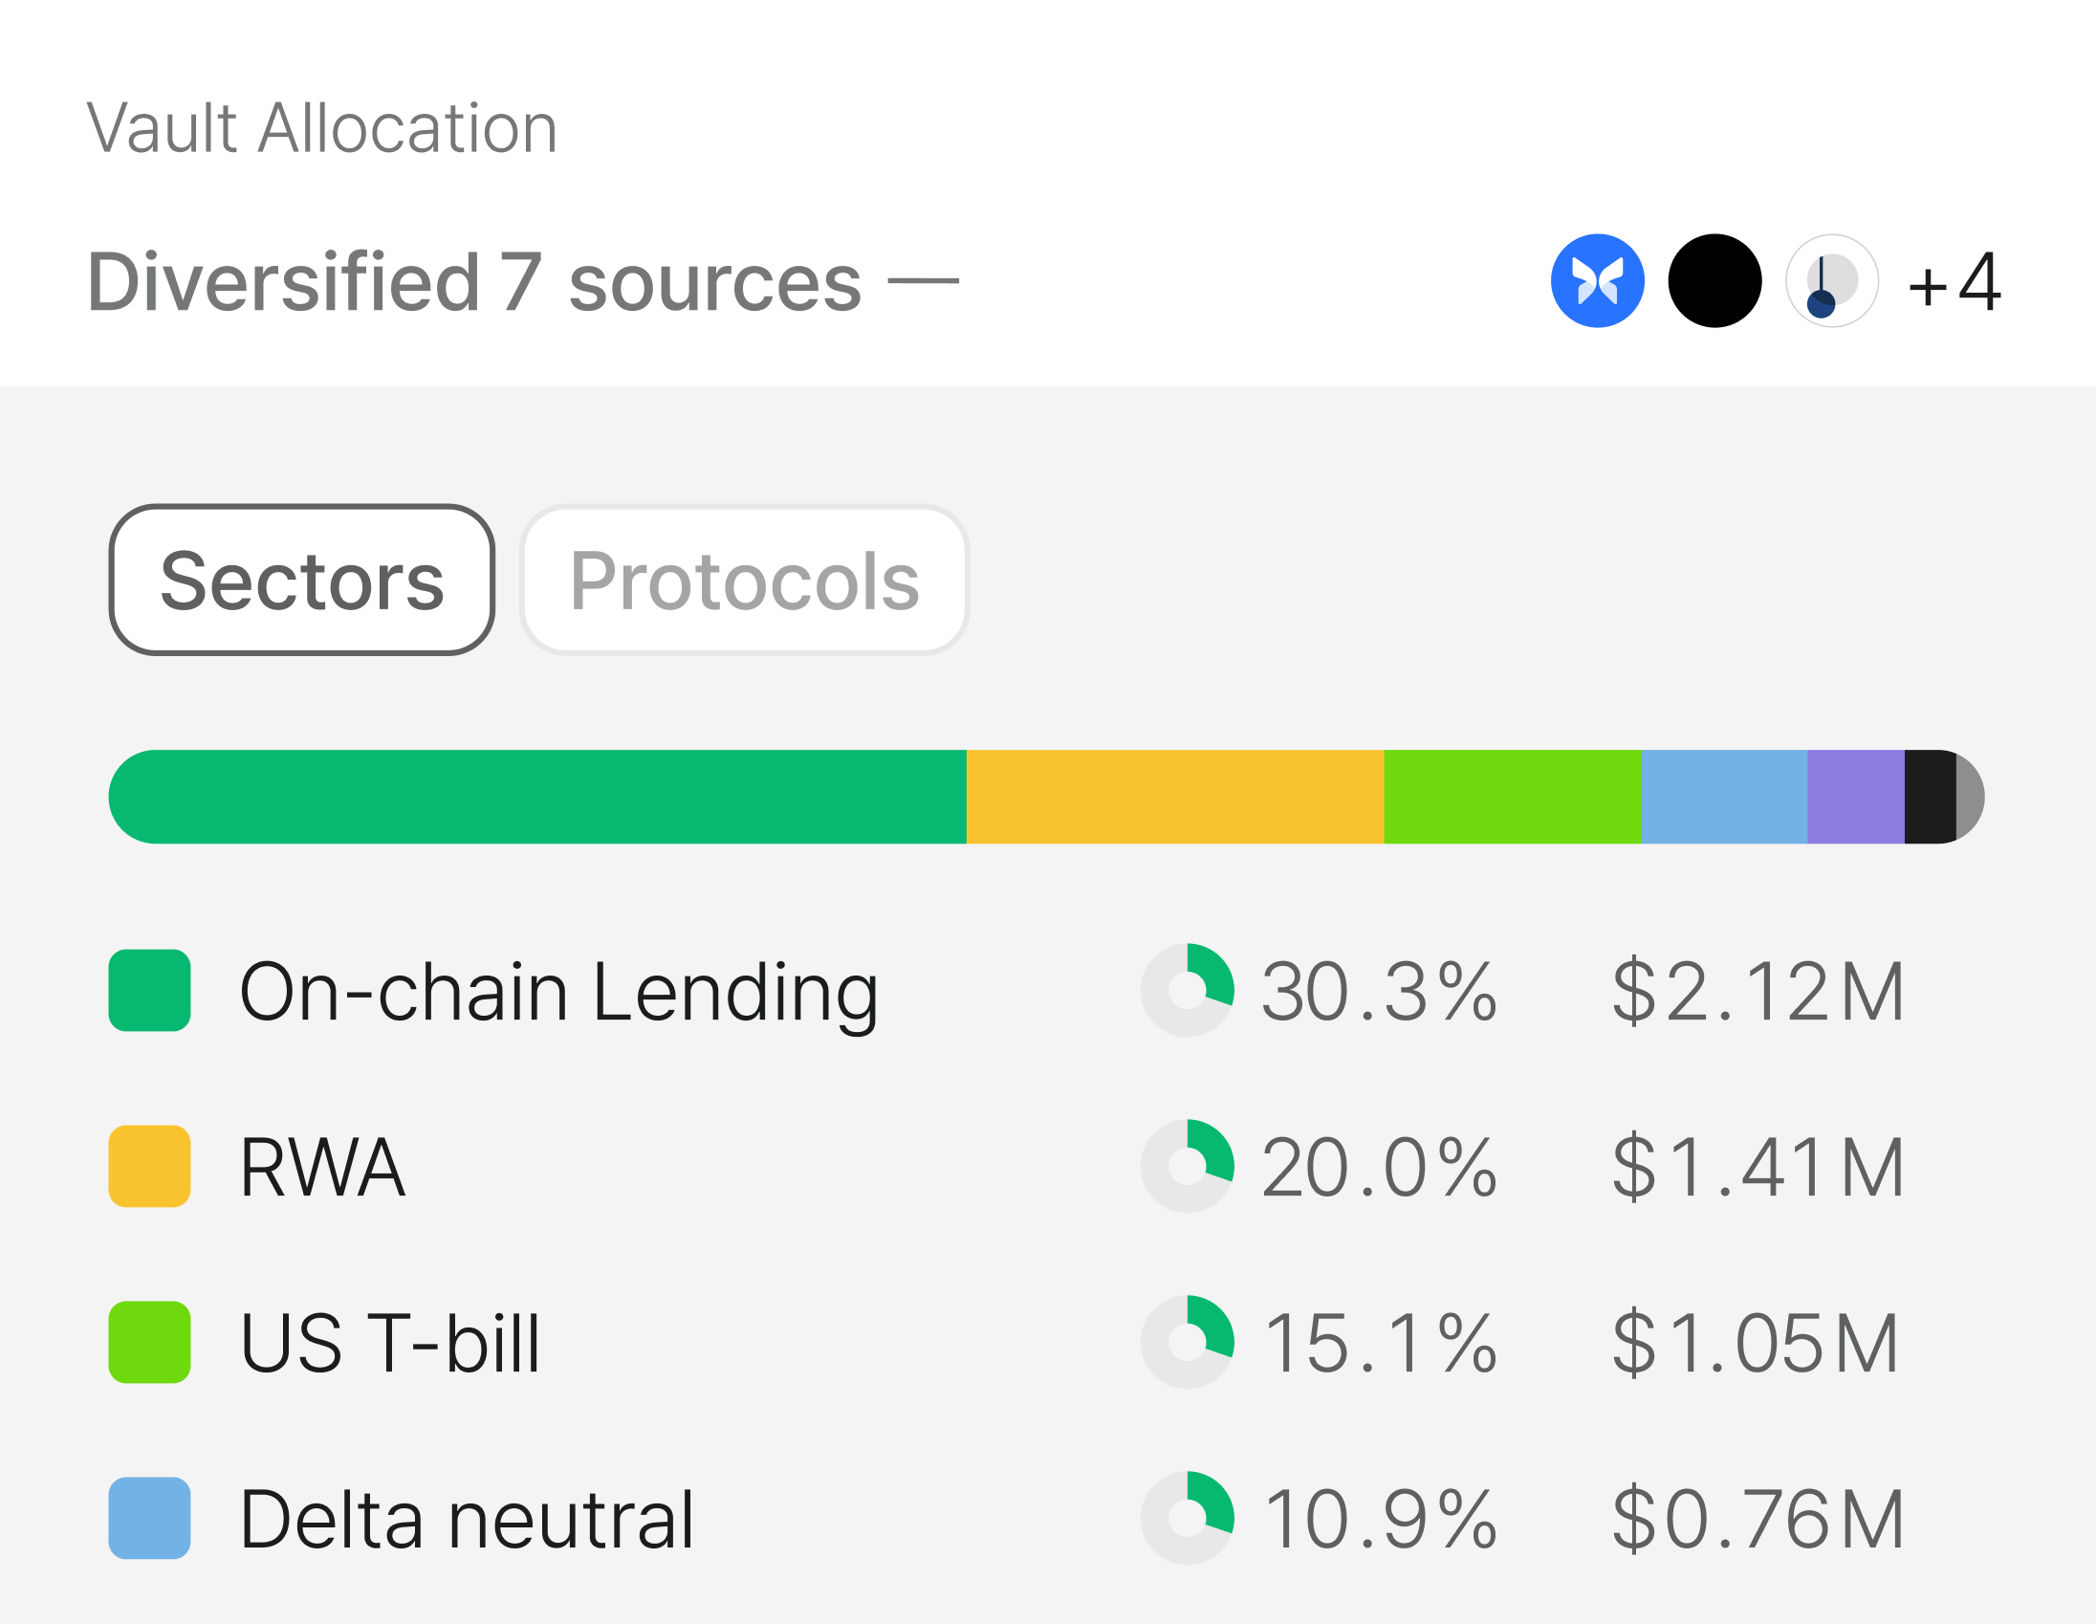
Task: Click the RWA 20.0% pie icon
Action: [1188, 1166]
